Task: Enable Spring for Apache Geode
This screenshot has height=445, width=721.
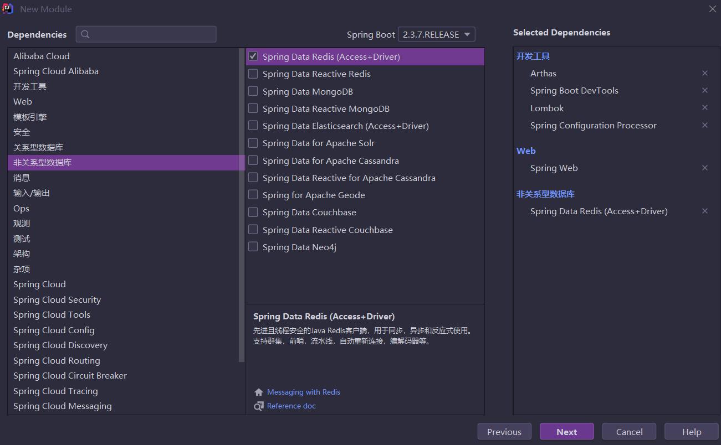Action: coord(253,195)
